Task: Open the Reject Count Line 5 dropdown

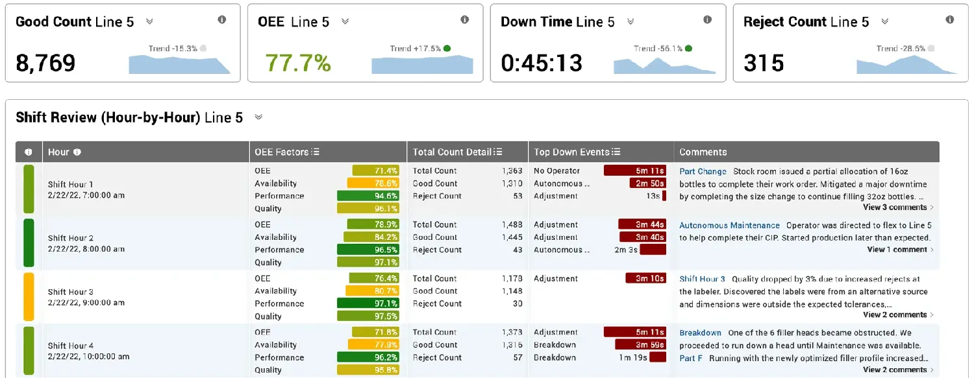Action: pos(884,21)
